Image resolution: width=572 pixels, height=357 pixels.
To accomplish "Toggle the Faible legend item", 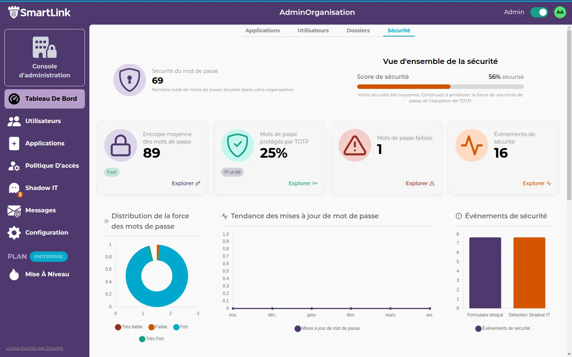I will tap(158, 327).
